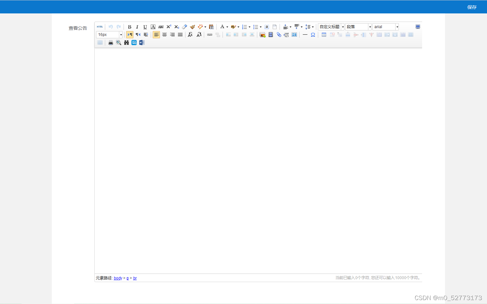
Task: Open paragraph spacing before dropdown
Action: (290, 27)
